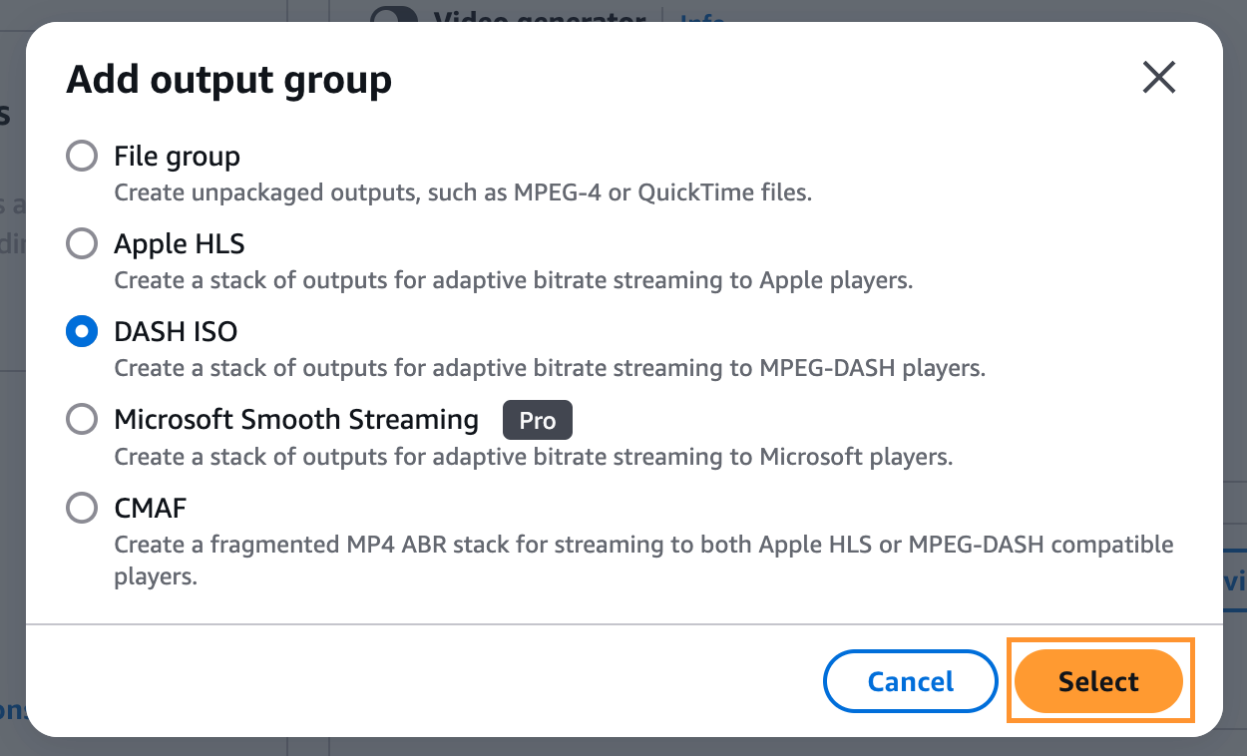
Task: Select the CMAF radio button
Action: (x=81, y=508)
